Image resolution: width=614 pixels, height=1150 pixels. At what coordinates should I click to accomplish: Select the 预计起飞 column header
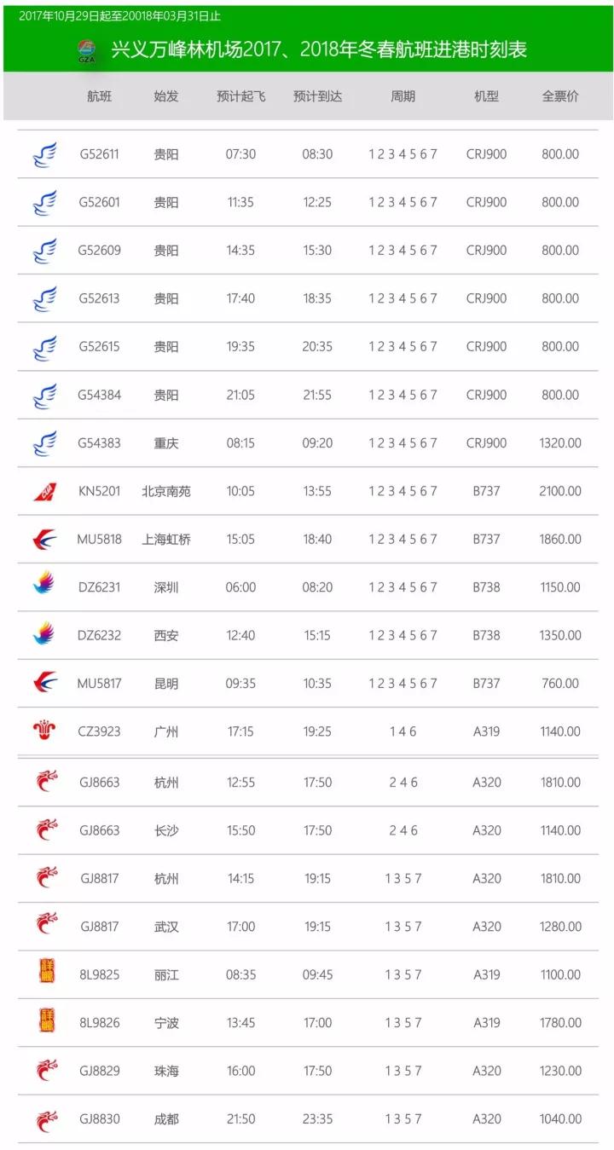click(241, 96)
